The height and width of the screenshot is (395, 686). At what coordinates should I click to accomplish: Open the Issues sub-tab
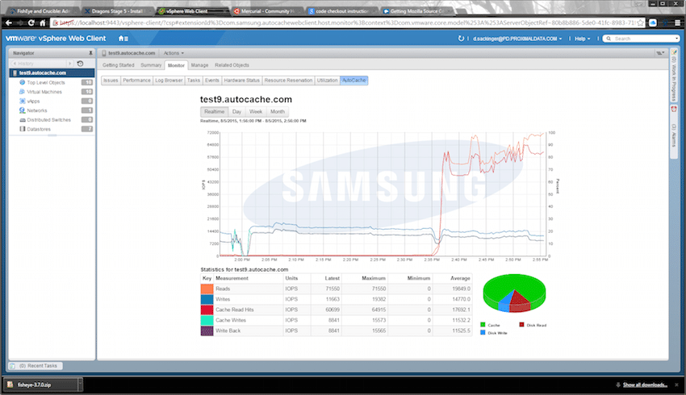[111, 81]
